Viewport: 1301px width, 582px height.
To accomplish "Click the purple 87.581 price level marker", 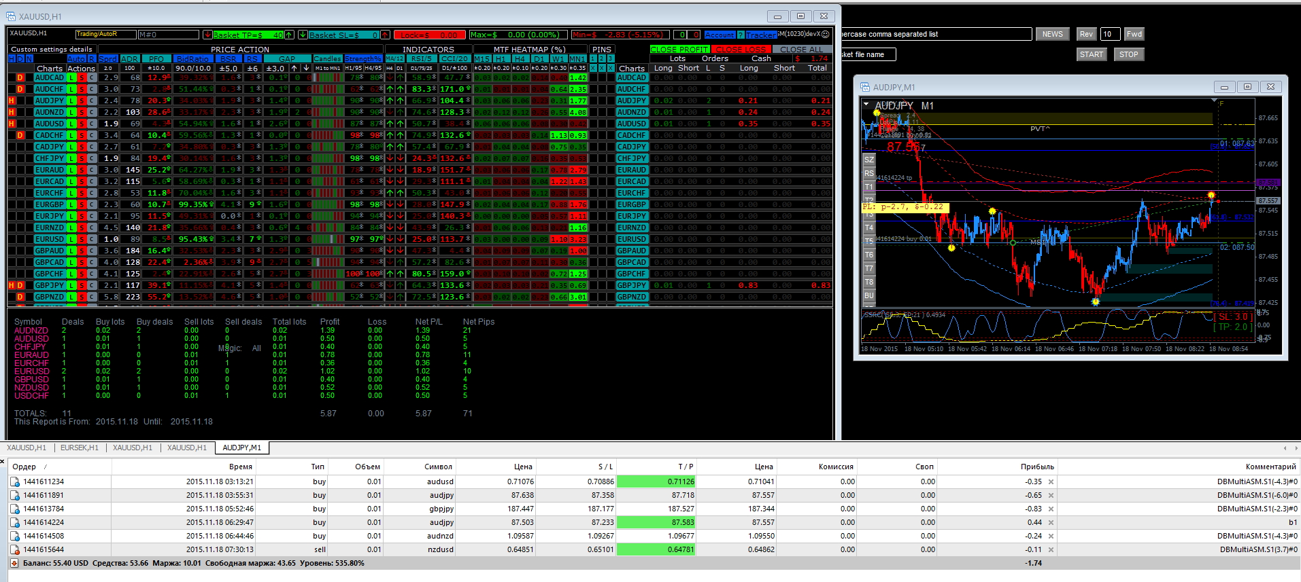I will tap(1268, 183).
